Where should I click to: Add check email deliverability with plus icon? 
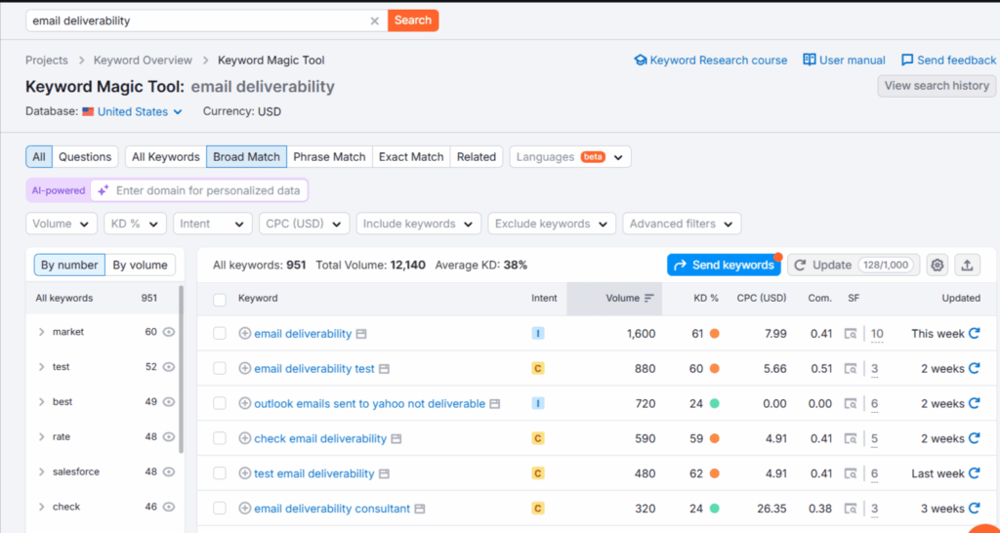point(244,438)
